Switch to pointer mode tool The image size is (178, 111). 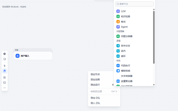(x=4, y=66)
